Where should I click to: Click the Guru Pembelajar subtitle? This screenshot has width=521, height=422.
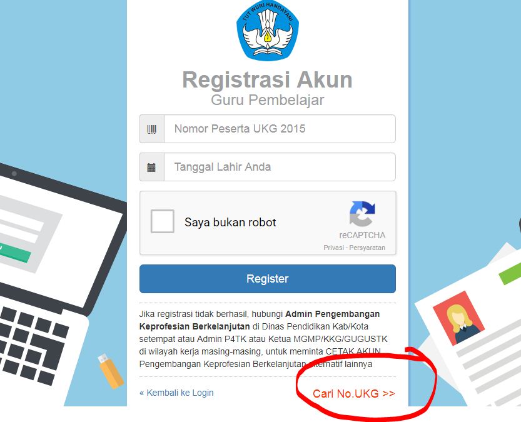[x=268, y=100]
